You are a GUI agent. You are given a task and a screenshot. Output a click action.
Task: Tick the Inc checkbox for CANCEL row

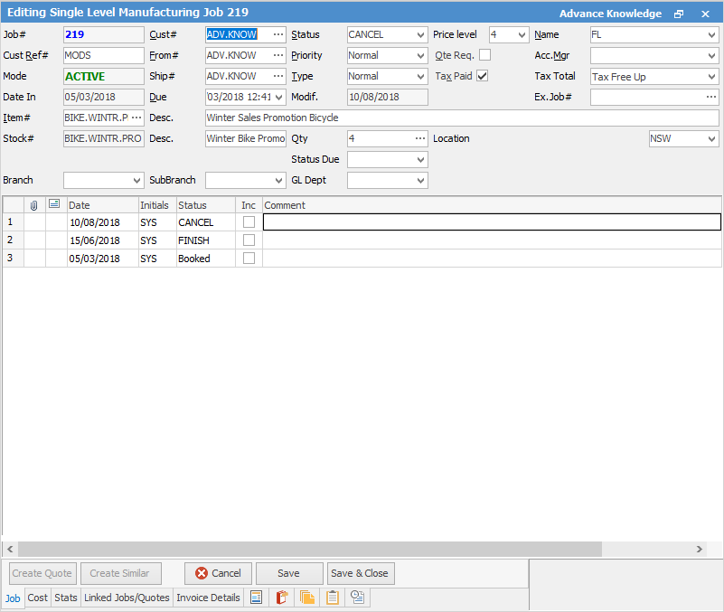pos(249,222)
